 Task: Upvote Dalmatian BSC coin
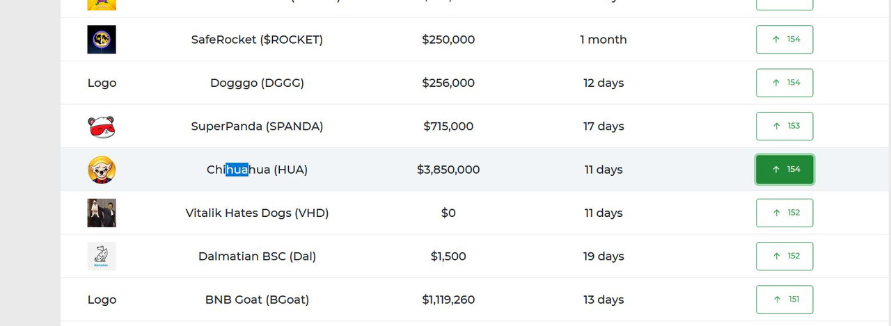[x=784, y=256]
